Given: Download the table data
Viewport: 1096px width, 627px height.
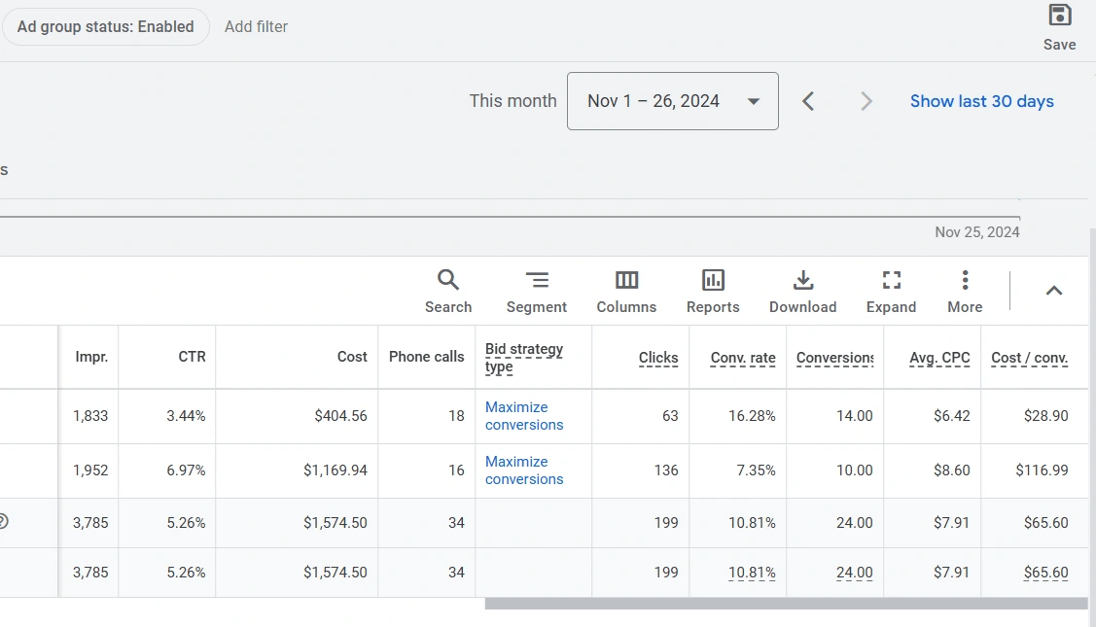Looking at the screenshot, I should [x=802, y=292].
